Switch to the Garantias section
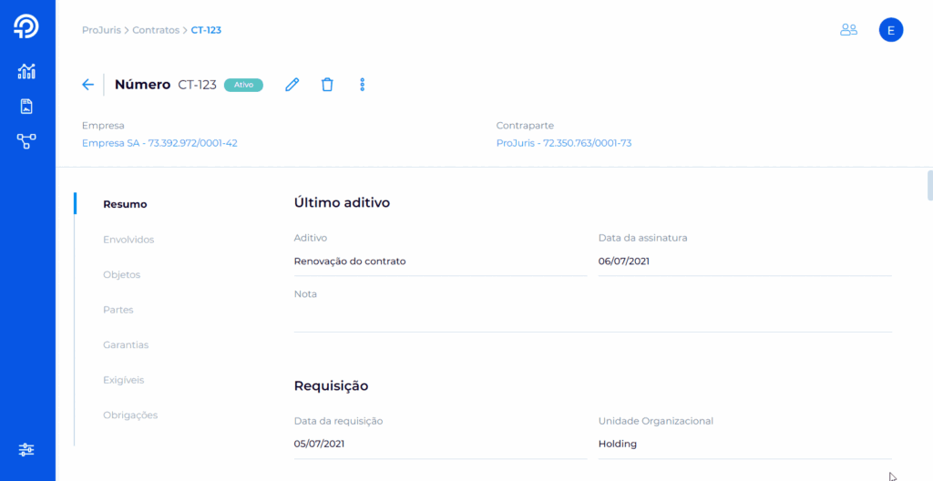Screen dimensions: 933x481 [126, 345]
